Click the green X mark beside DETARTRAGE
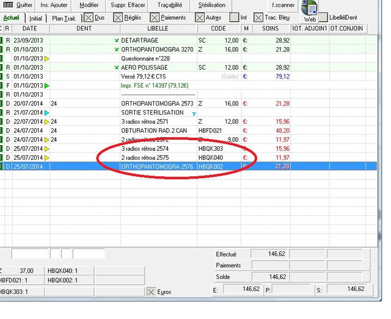The width and height of the screenshot is (391, 319). tap(117, 40)
